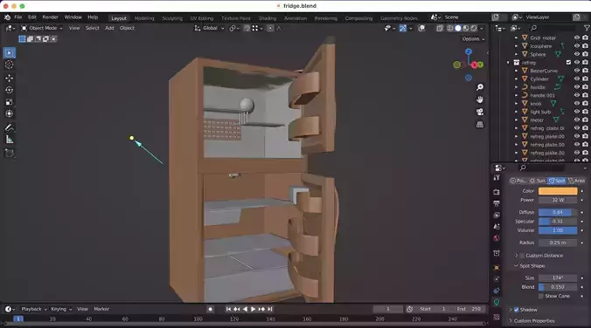Open the Output properties tab icon
Screen dimensions: 591x328
click(497, 203)
